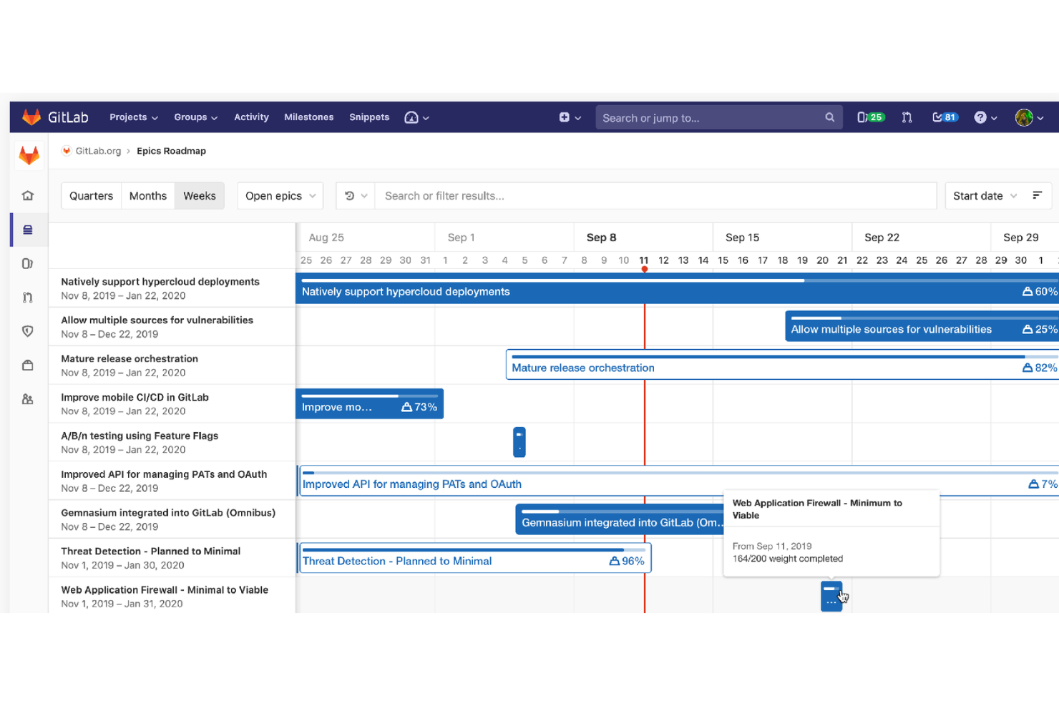Click the Allow multiple sources timeline bar
The width and height of the screenshot is (1059, 706).
[x=922, y=326]
